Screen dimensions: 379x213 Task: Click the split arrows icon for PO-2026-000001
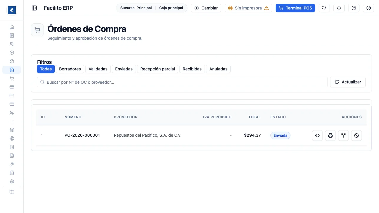pyautogui.click(x=343, y=135)
